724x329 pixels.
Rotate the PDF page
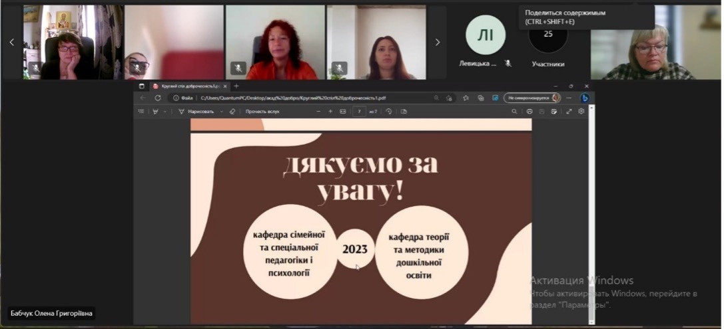click(389, 111)
